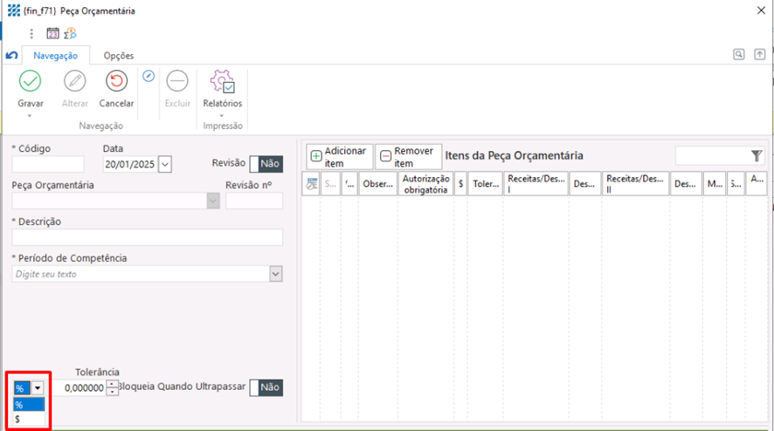774x431 pixels.
Task: Open the three-dot vertical menu icon
Action: click(32, 34)
